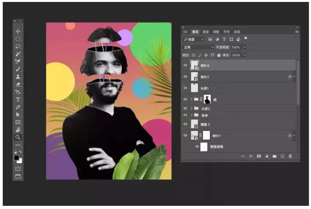Create a new layer

pos(283,156)
